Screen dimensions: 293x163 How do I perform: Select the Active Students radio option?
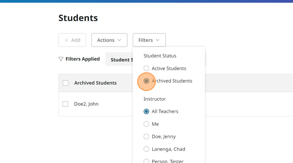click(x=146, y=68)
